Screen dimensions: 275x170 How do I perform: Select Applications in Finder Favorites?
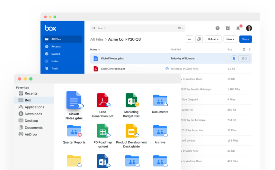click(x=34, y=107)
